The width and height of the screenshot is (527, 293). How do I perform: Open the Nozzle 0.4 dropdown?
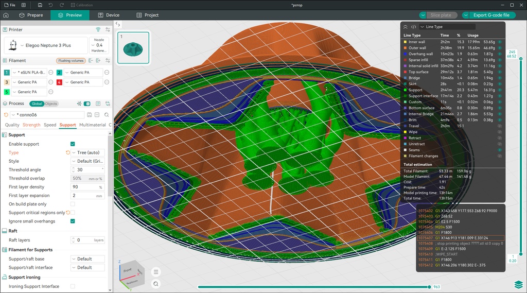99,45
